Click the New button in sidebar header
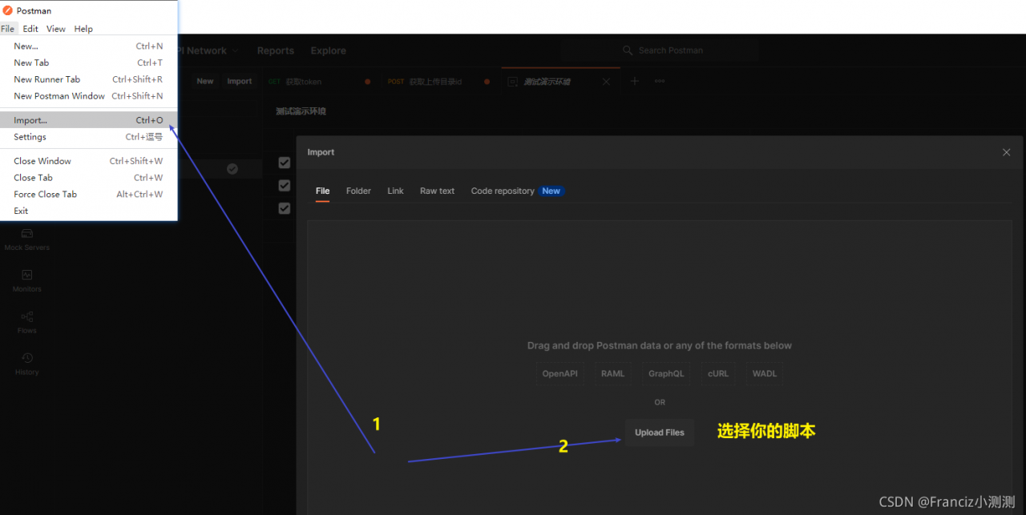This screenshot has width=1026, height=515. tap(205, 81)
